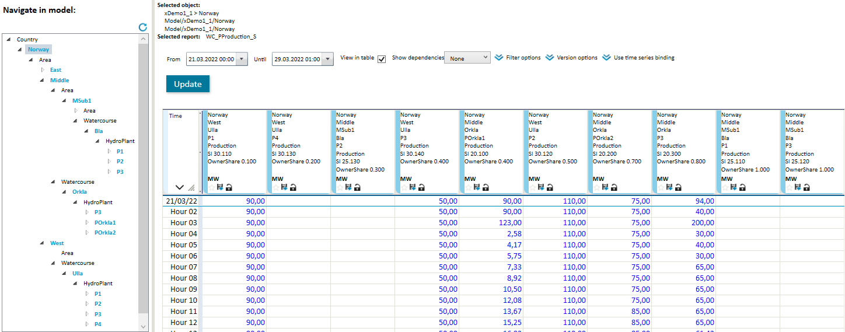
Task: Click the Update button
Action: click(187, 84)
